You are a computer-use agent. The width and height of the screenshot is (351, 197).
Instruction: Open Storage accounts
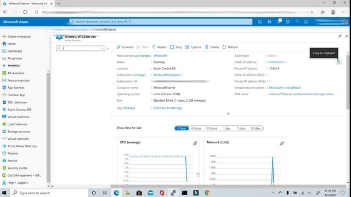pos(16,131)
